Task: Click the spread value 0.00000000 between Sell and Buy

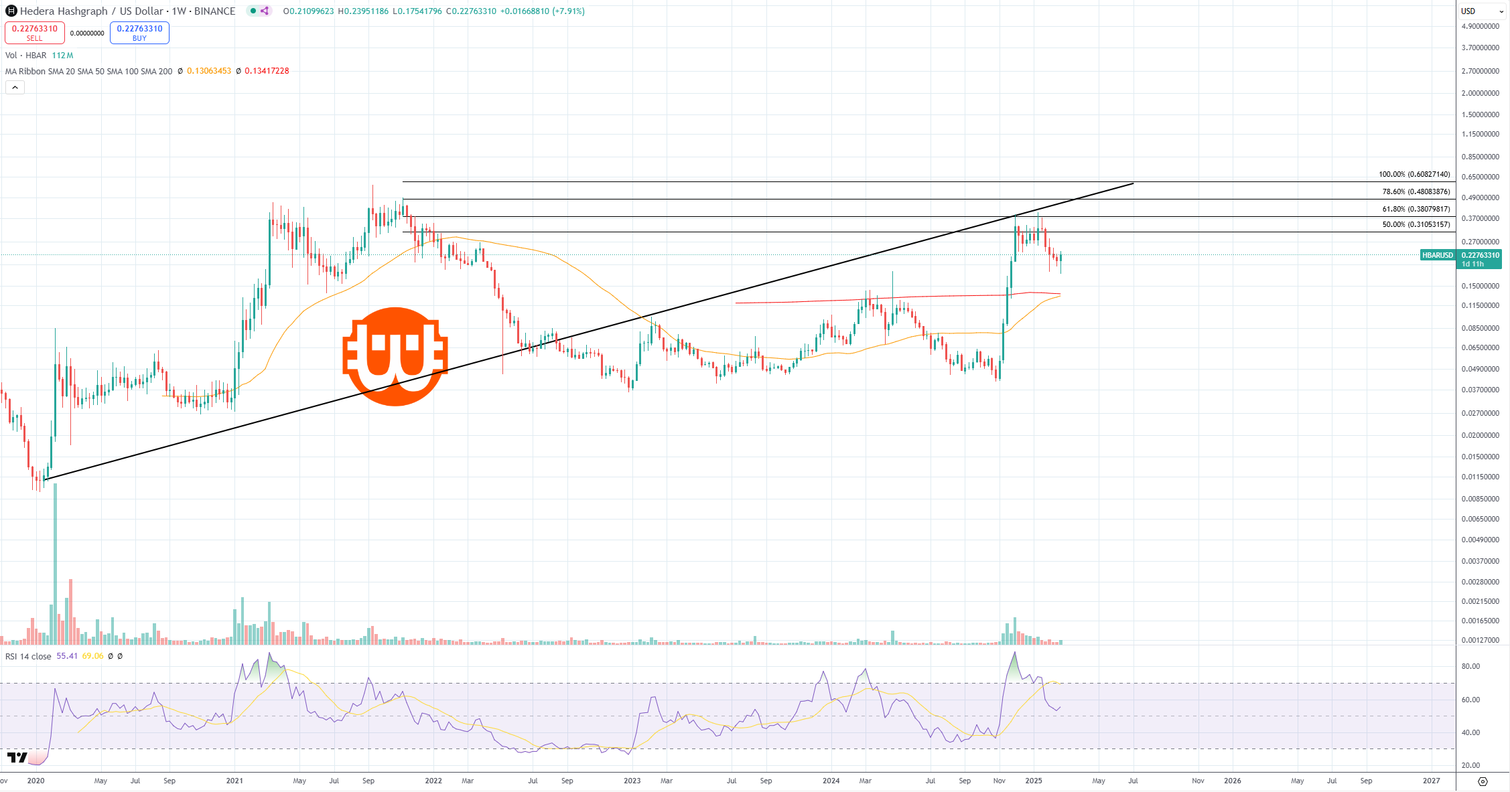Action: 87,33
